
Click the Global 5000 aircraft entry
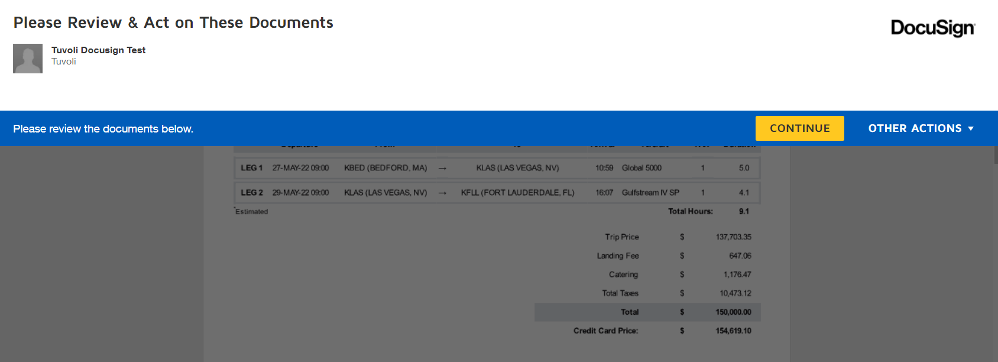click(641, 168)
